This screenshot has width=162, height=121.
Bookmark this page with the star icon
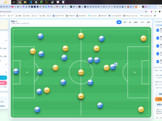coord(146,12)
